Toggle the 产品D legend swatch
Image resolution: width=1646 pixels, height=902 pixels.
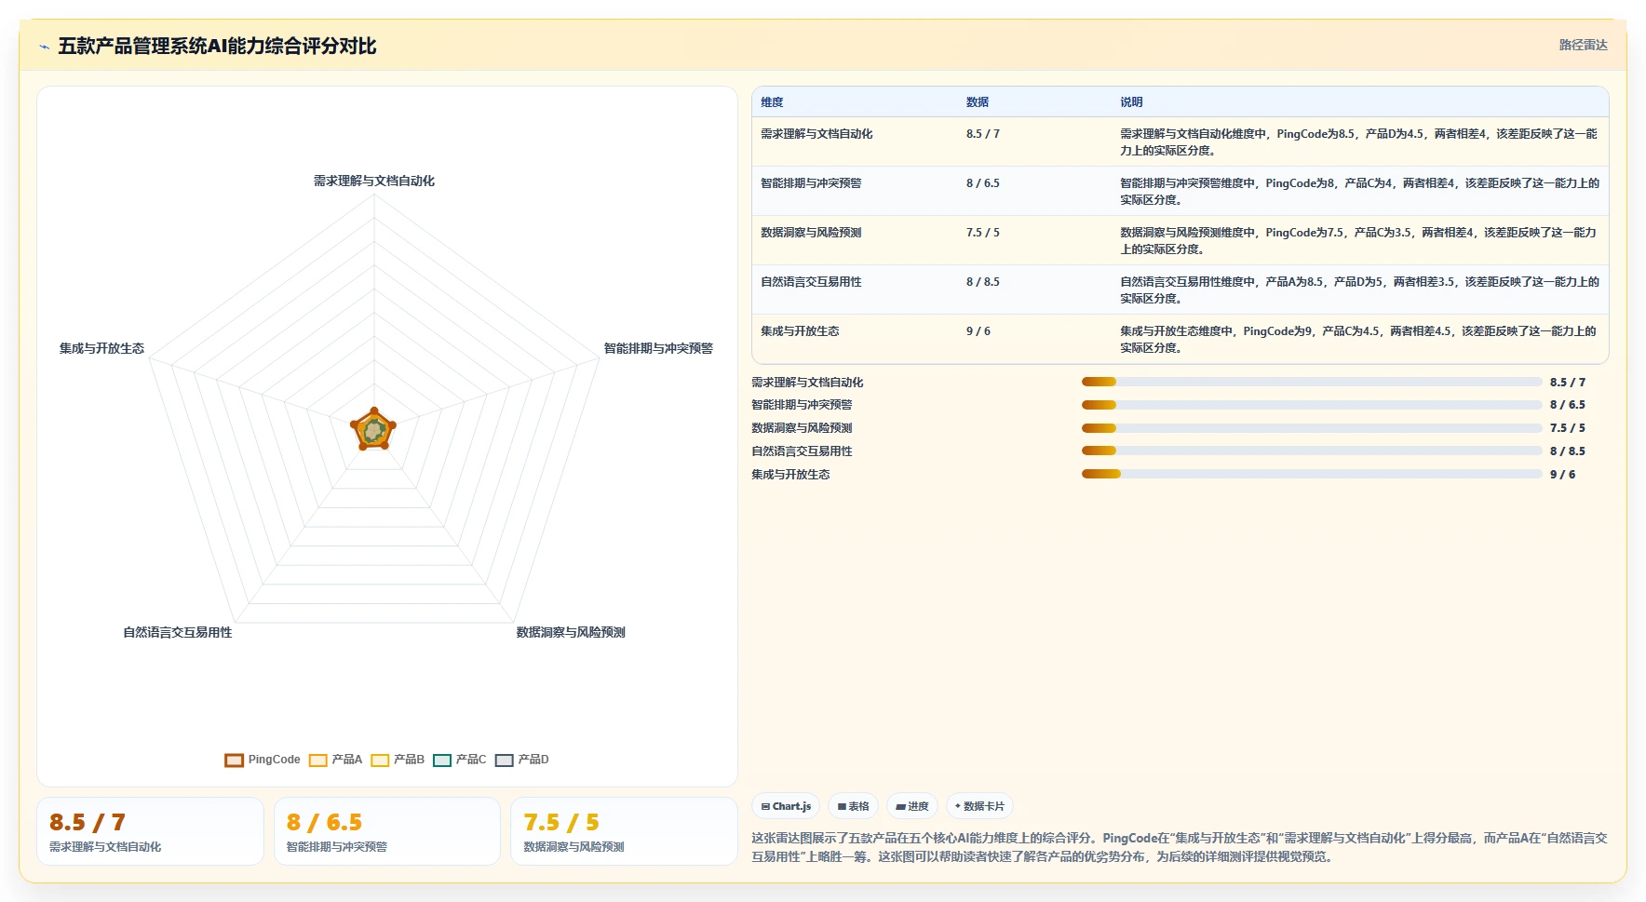pyautogui.click(x=505, y=761)
